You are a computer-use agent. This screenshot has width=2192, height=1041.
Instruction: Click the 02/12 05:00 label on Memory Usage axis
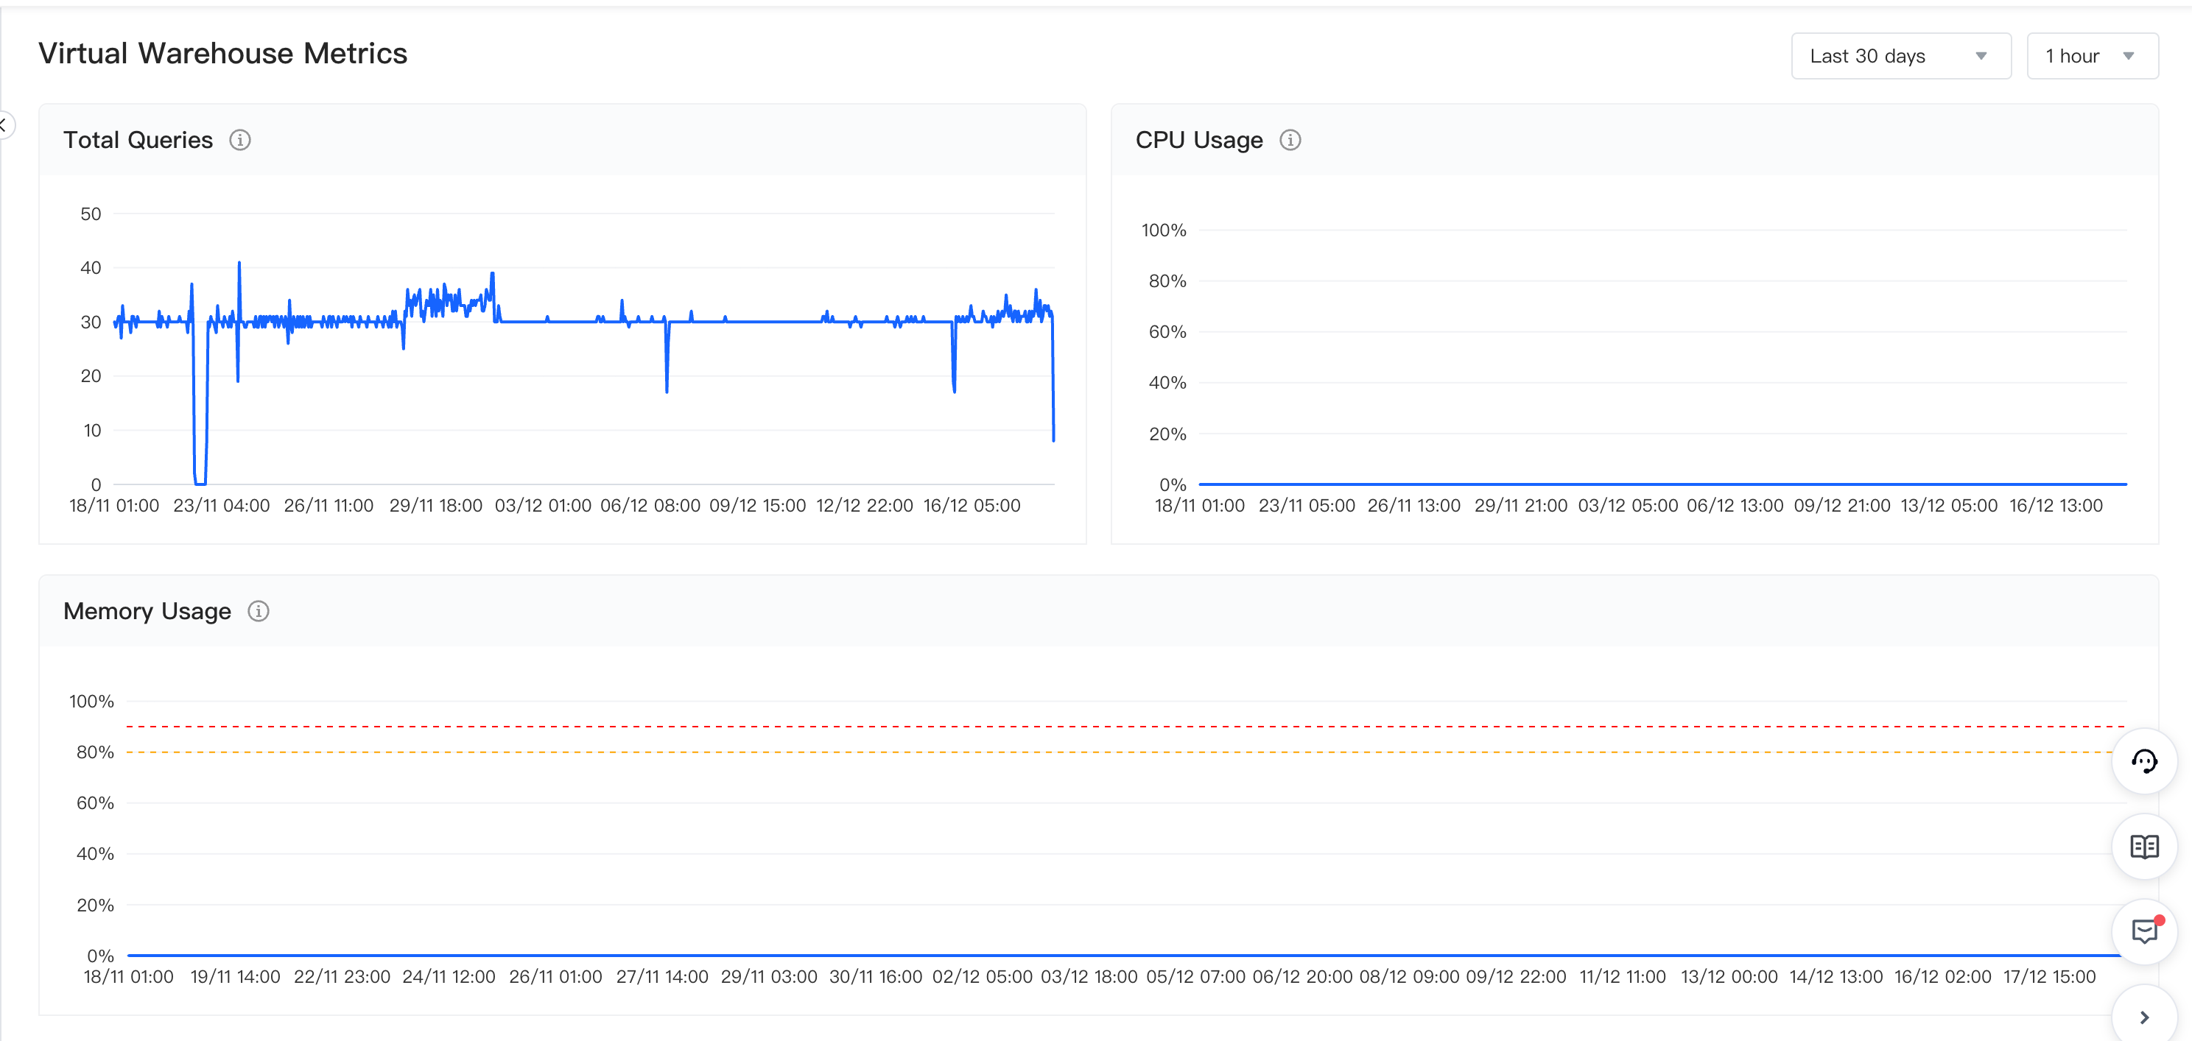click(982, 977)
